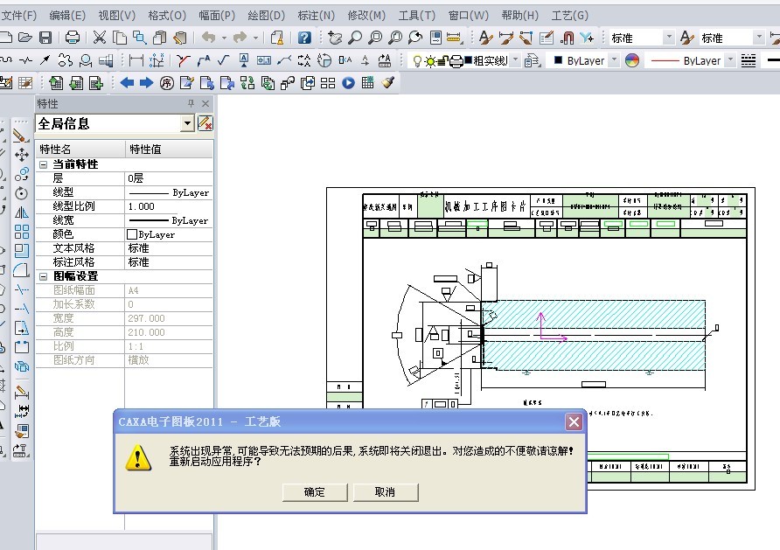Select the Array grid tool in the side toolbar

coord(22,232)
